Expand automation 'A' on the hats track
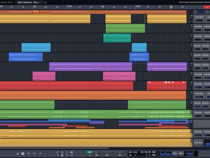The height and width of the screenshot is (158, 210). click(x=192, y=44)
